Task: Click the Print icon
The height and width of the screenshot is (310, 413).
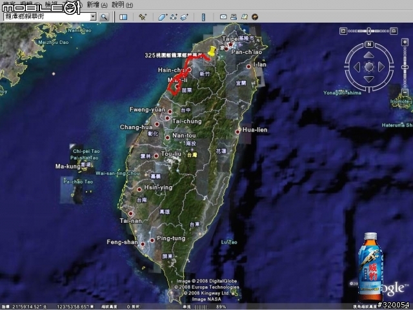Action: (234, 17)
